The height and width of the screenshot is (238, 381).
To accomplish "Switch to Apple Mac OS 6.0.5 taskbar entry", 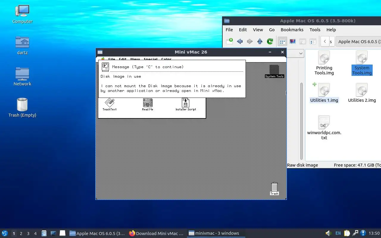I will [97, 233].
